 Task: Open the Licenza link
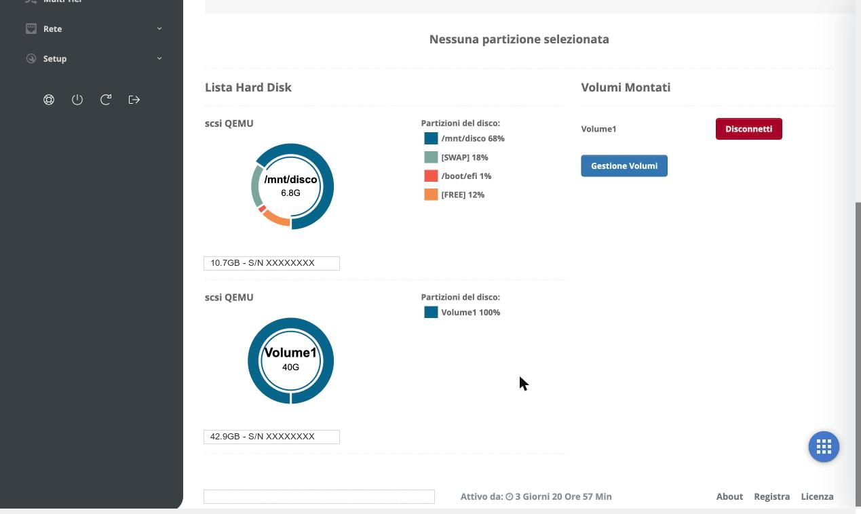coord(817,496)
